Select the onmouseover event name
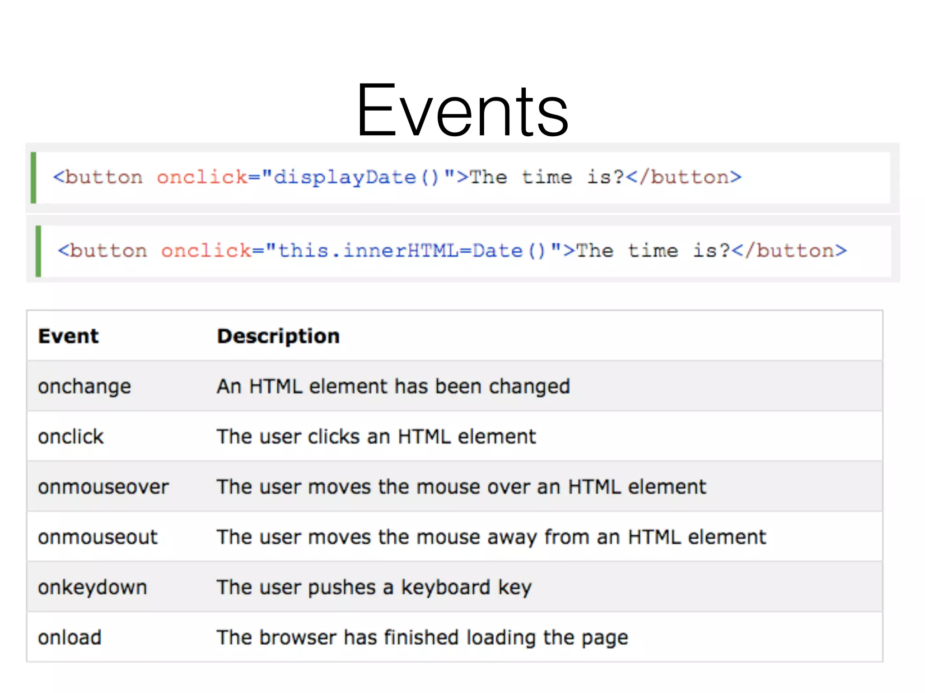Screen dimensions: 925x693 click(103, 487)
